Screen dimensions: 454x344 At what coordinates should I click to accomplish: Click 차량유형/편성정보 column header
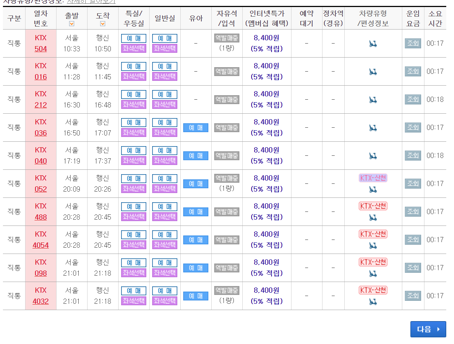pyautogui.click(x=373, y=18)
